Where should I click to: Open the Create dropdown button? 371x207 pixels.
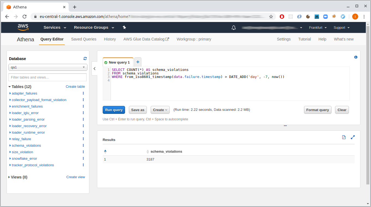click(160, 110)
